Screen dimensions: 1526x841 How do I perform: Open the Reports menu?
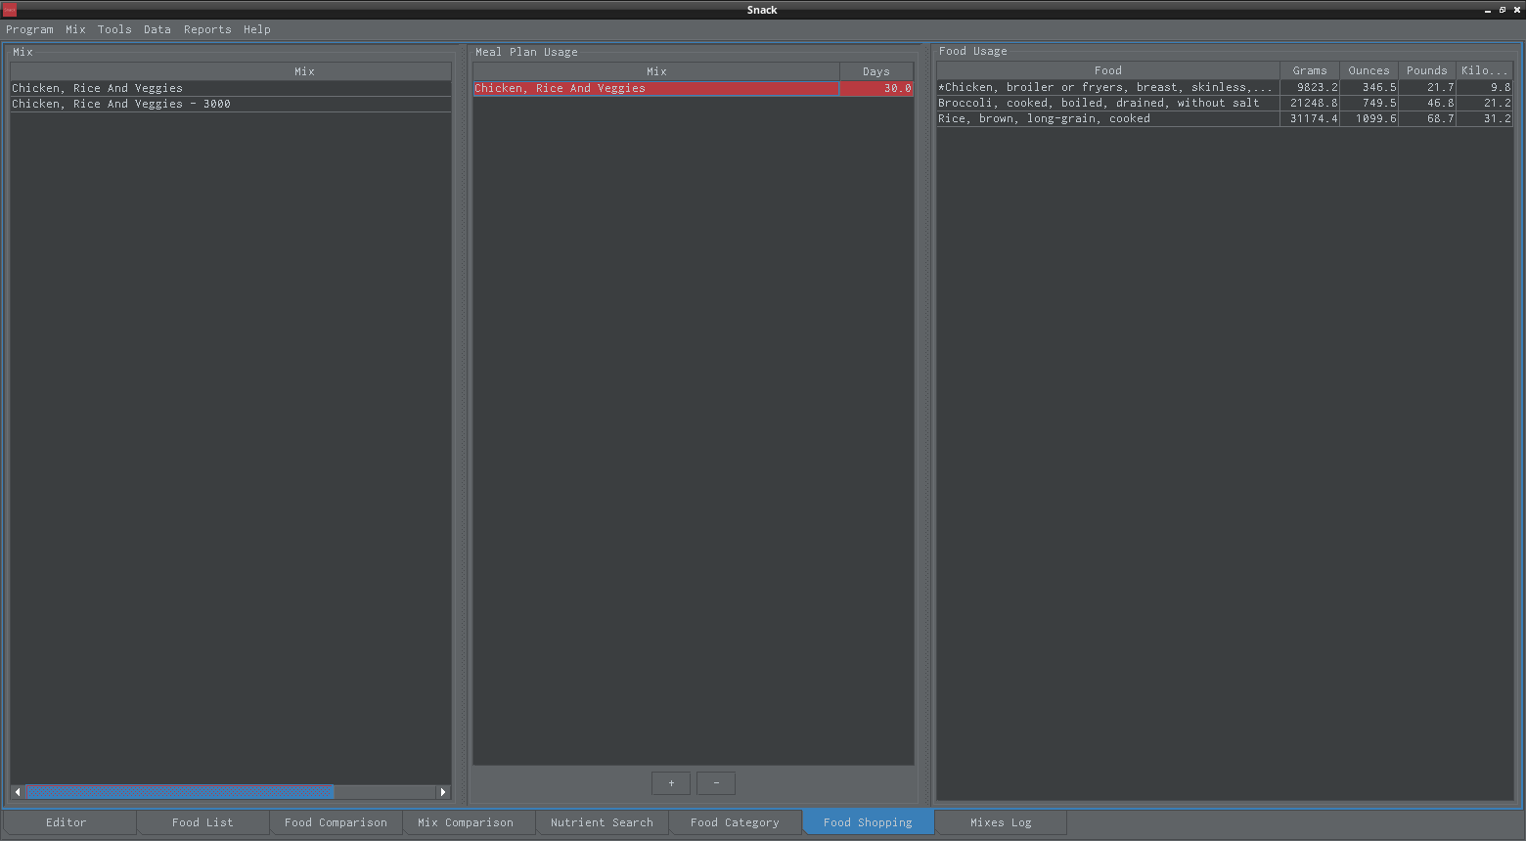coord(207,29)
